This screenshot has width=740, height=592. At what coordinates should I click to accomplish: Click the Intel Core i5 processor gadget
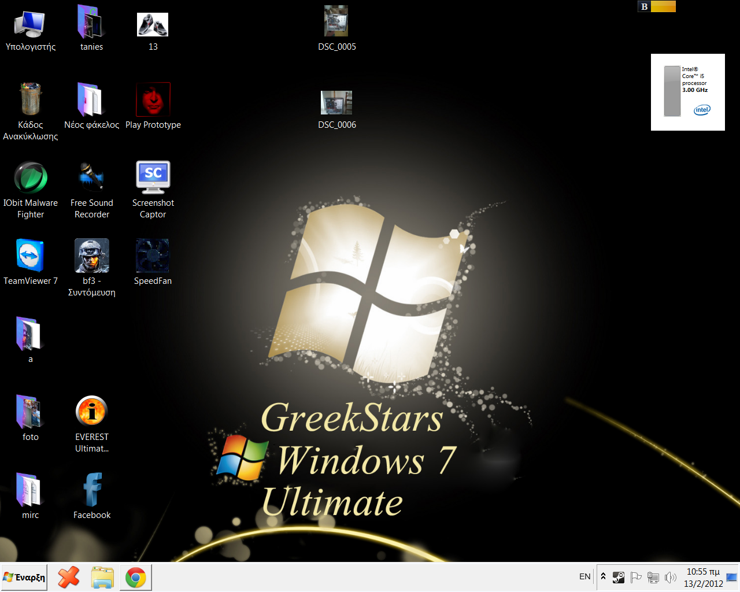point(688,92)
